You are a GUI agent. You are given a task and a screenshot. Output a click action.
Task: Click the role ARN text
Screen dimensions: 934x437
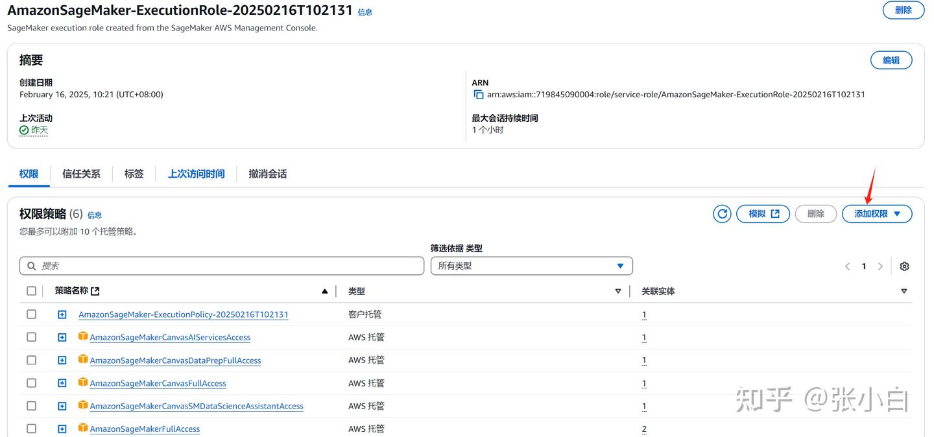pos(676,95)
